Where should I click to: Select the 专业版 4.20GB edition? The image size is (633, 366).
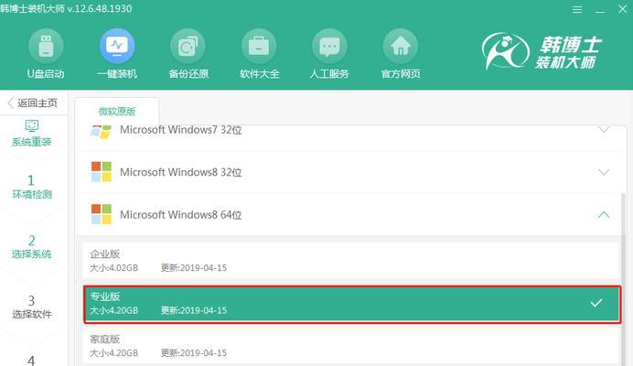click(x=352, y=304)
